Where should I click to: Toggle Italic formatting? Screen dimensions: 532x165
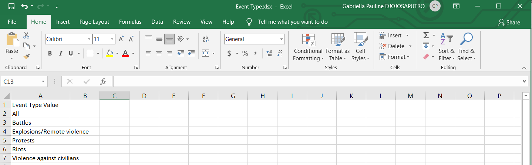(x=60, y=53)
